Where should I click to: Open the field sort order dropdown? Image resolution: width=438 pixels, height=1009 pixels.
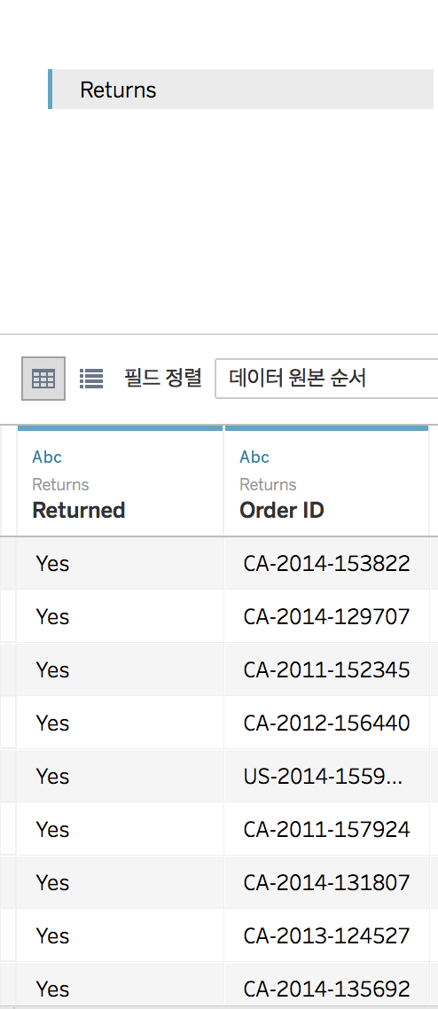click(327, 379)
